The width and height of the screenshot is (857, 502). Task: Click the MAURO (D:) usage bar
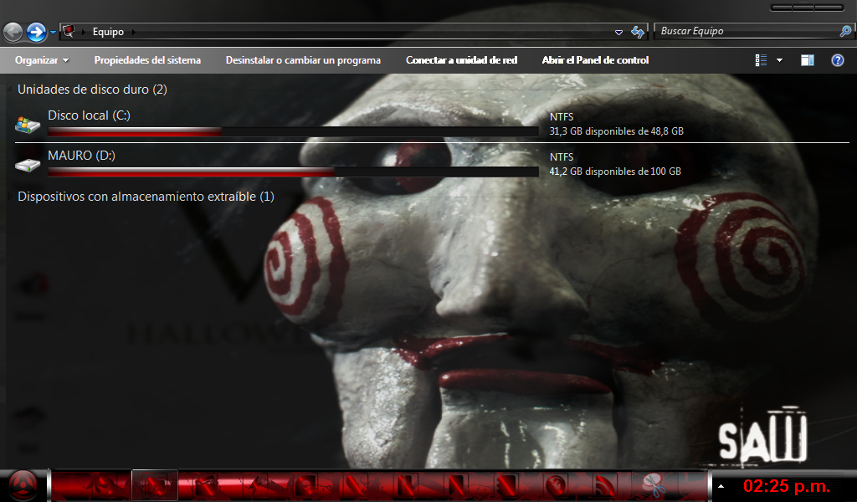pyautogui.click(x=293, y=172)
